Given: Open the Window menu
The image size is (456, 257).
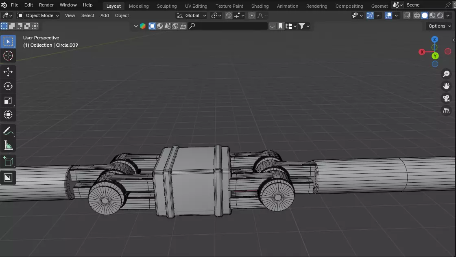Looking at the screenshot, I should (68, 5).
